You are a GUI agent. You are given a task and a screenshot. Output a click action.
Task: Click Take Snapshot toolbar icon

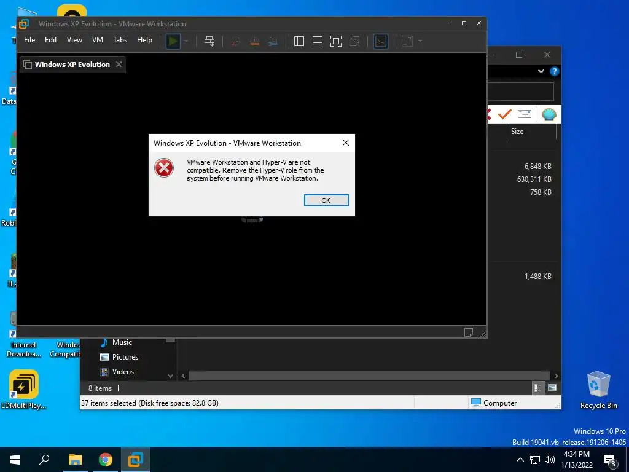[235, 41]
